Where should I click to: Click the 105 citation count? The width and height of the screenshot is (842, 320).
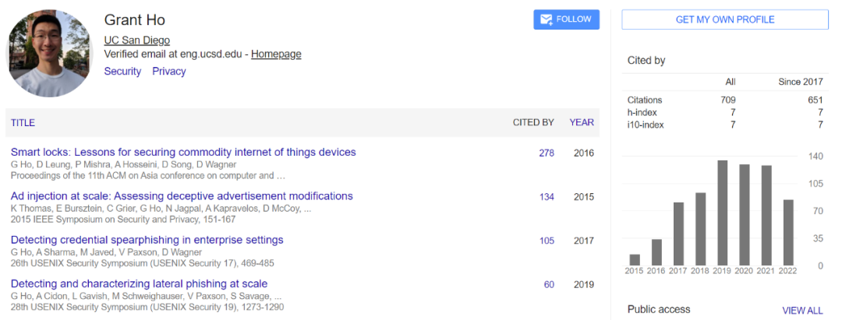(547, 241)
